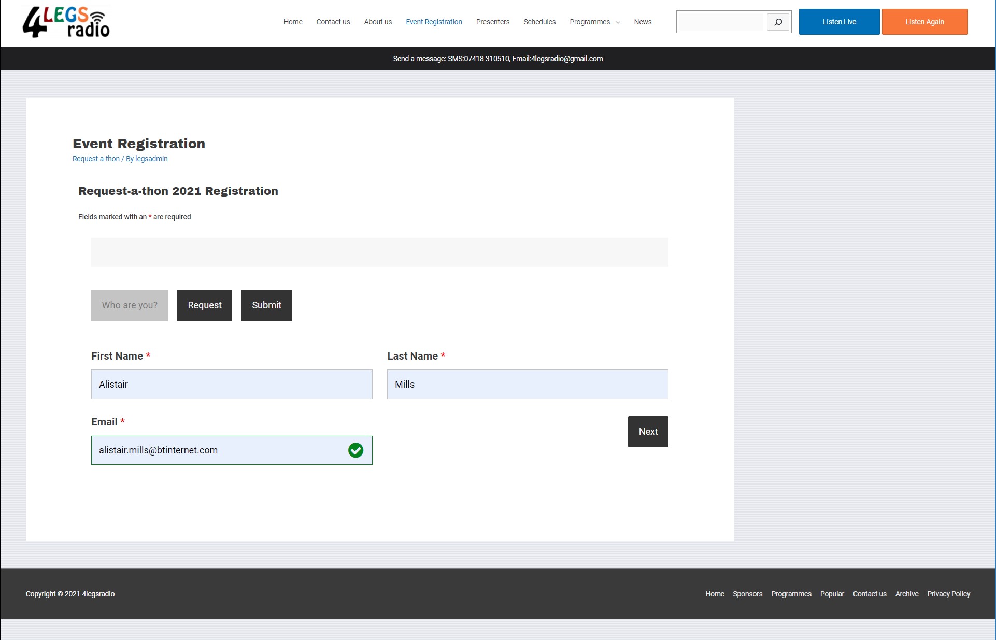Viewport: 996px width, 640px height.
Task: Click the header search text box
Action: [x=721, y=22]
